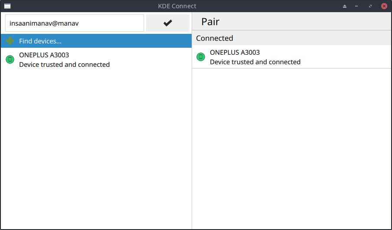Minimize the KDE Connect window
The height and width of the screenshot is (230, 392).
tap(356, 6)
